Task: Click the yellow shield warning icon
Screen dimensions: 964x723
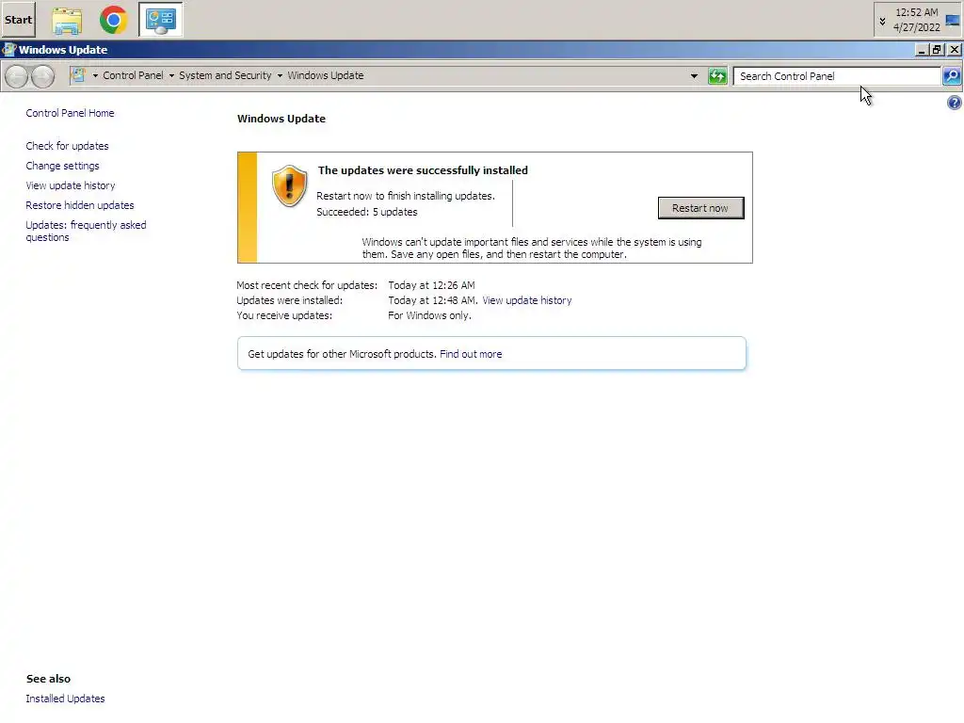Action: pyautogui.click(x=289, y=185)
